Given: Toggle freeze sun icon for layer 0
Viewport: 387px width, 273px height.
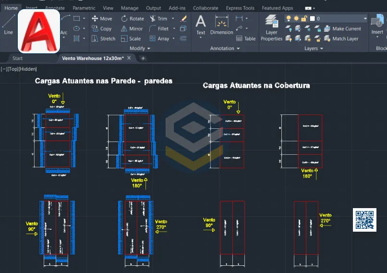Looking at the screenshot, I should 296,19.
